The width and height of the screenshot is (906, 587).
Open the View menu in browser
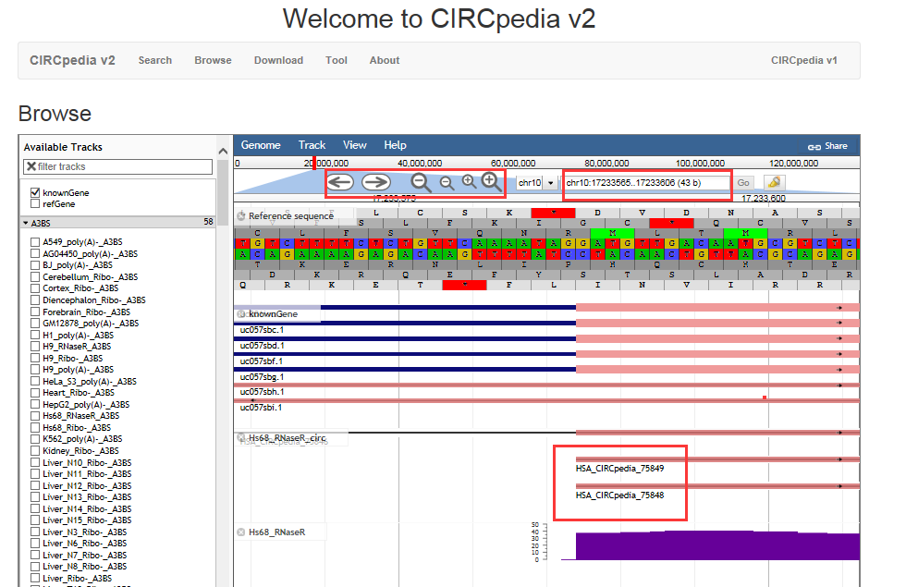point(354,145)
